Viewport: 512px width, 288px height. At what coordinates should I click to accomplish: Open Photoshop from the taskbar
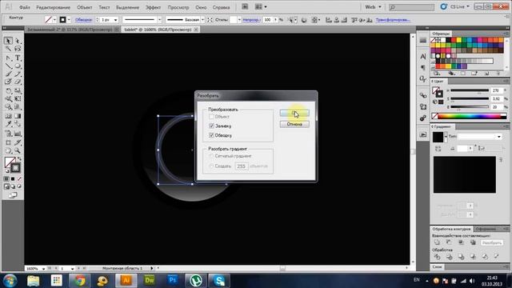[173, 280]
